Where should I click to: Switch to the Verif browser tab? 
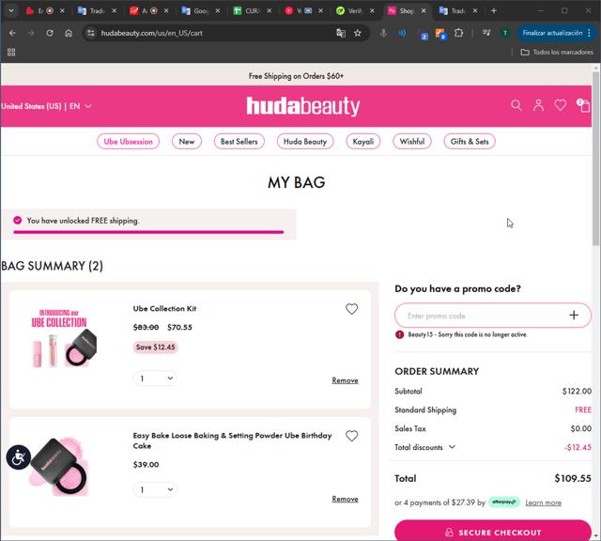[x=355, y=10]
